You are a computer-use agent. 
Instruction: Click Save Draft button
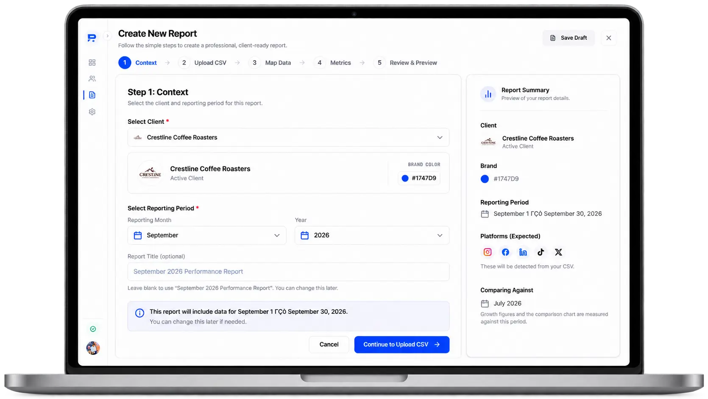coord(569,38)
